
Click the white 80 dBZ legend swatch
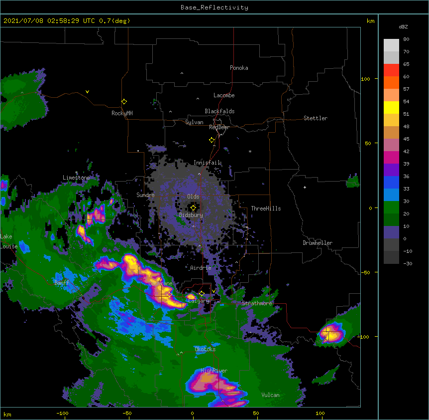pos(391,45)
